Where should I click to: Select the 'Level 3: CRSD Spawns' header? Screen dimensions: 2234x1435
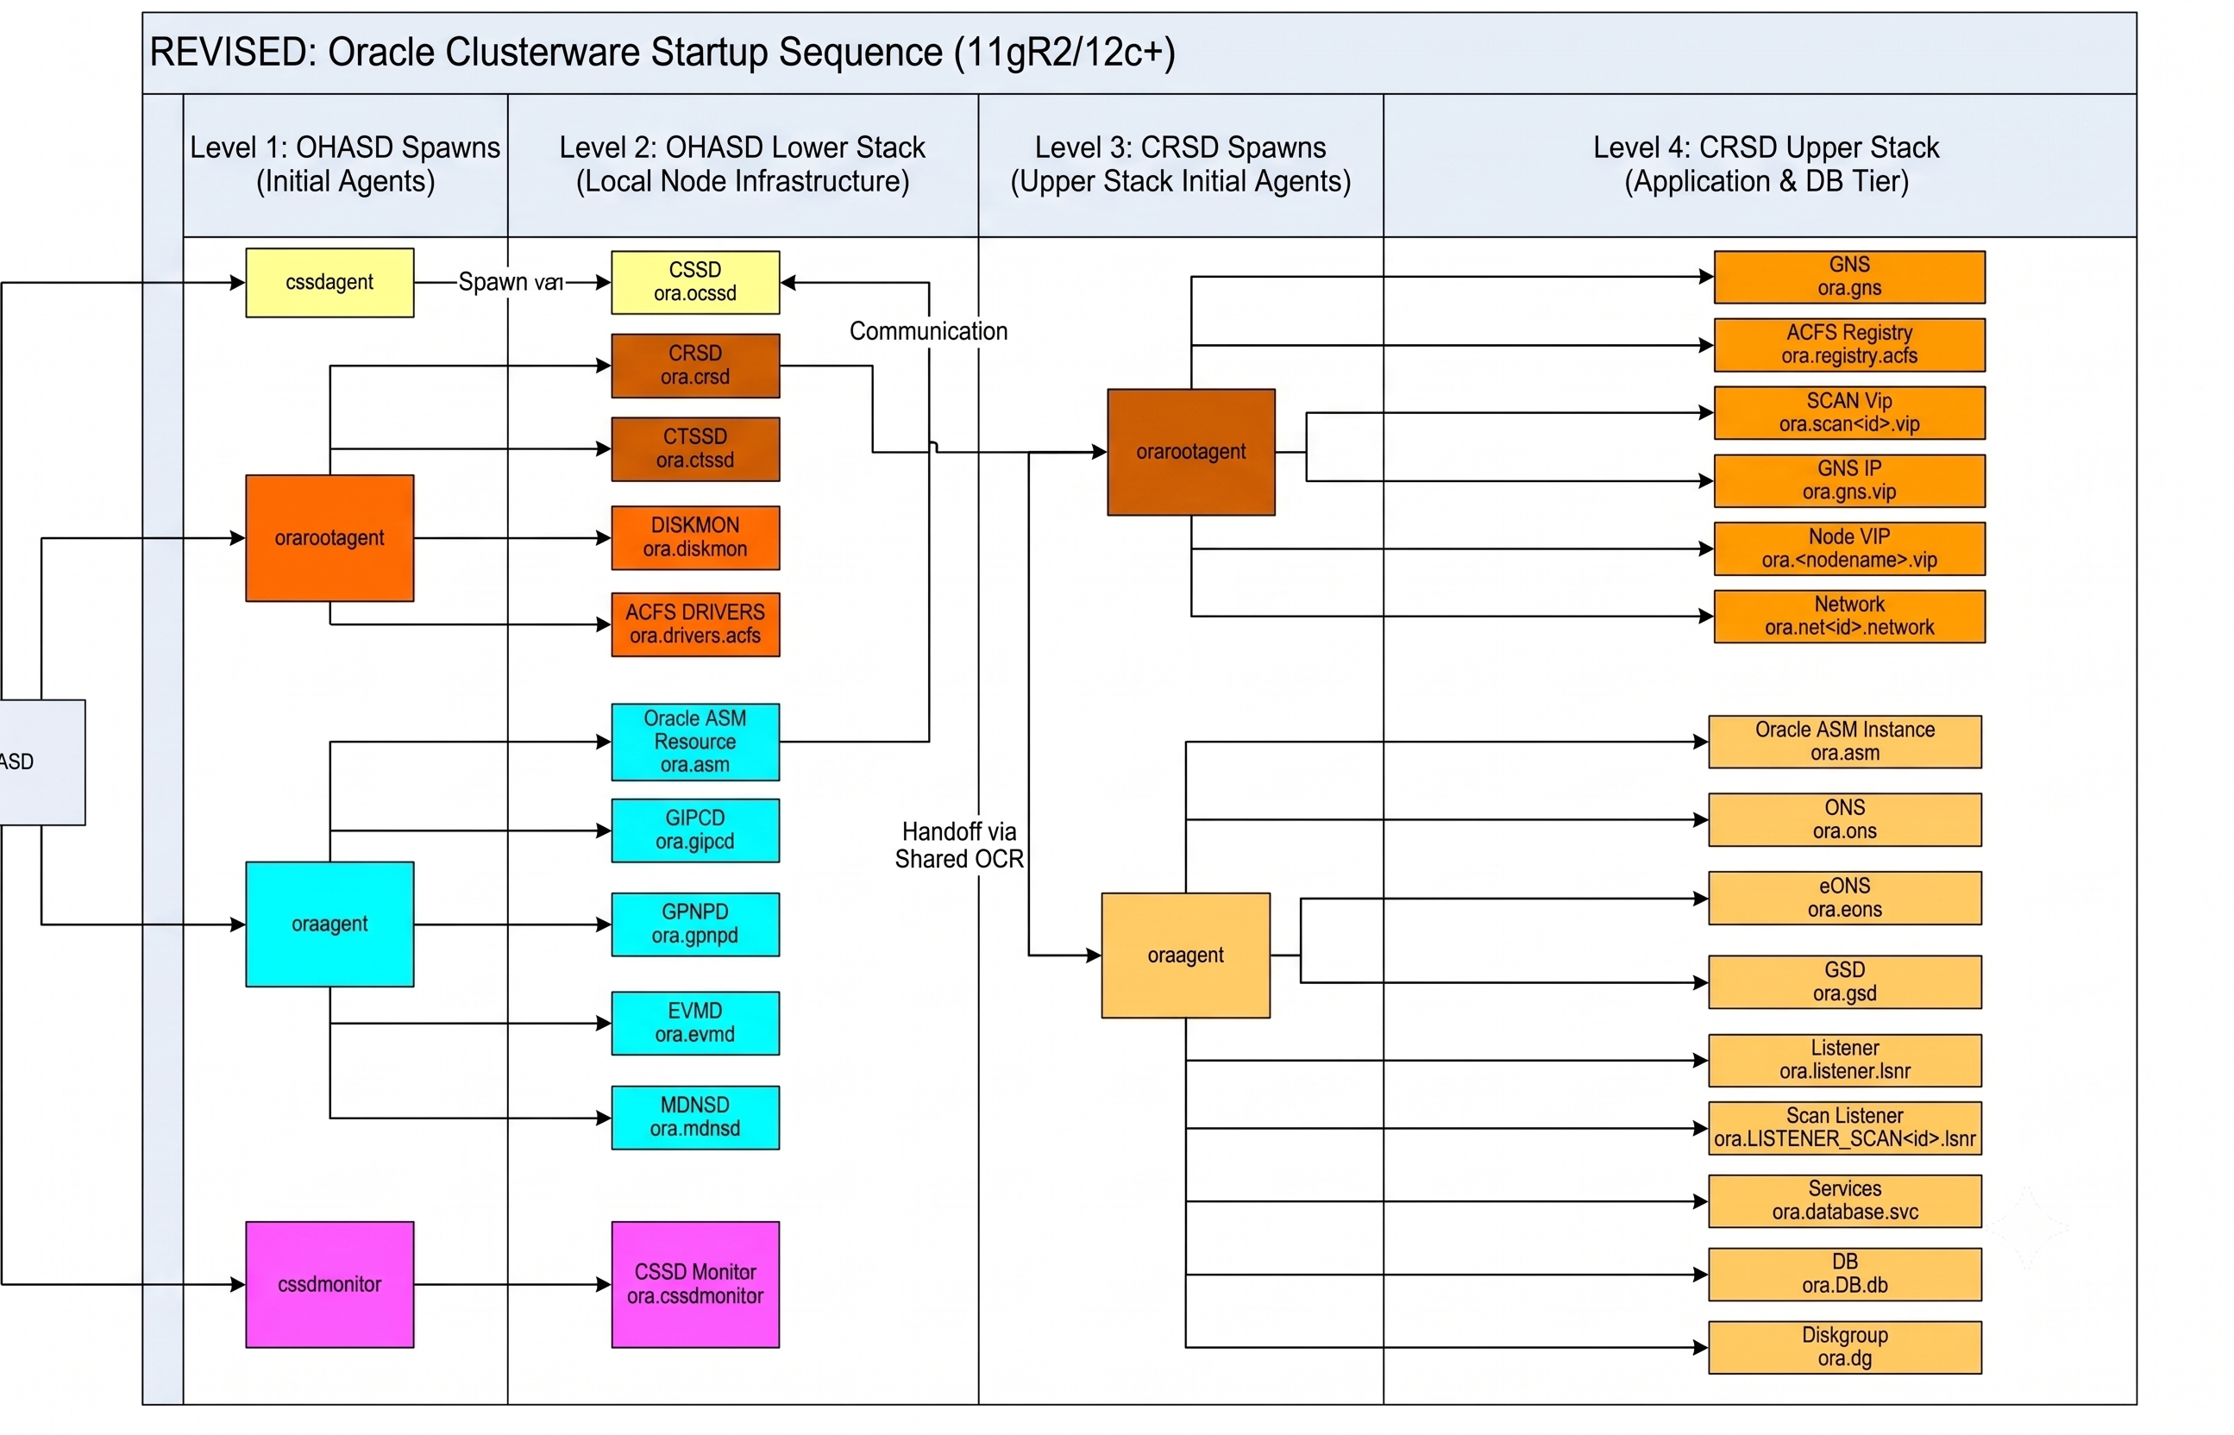(x=1181, y=164)
